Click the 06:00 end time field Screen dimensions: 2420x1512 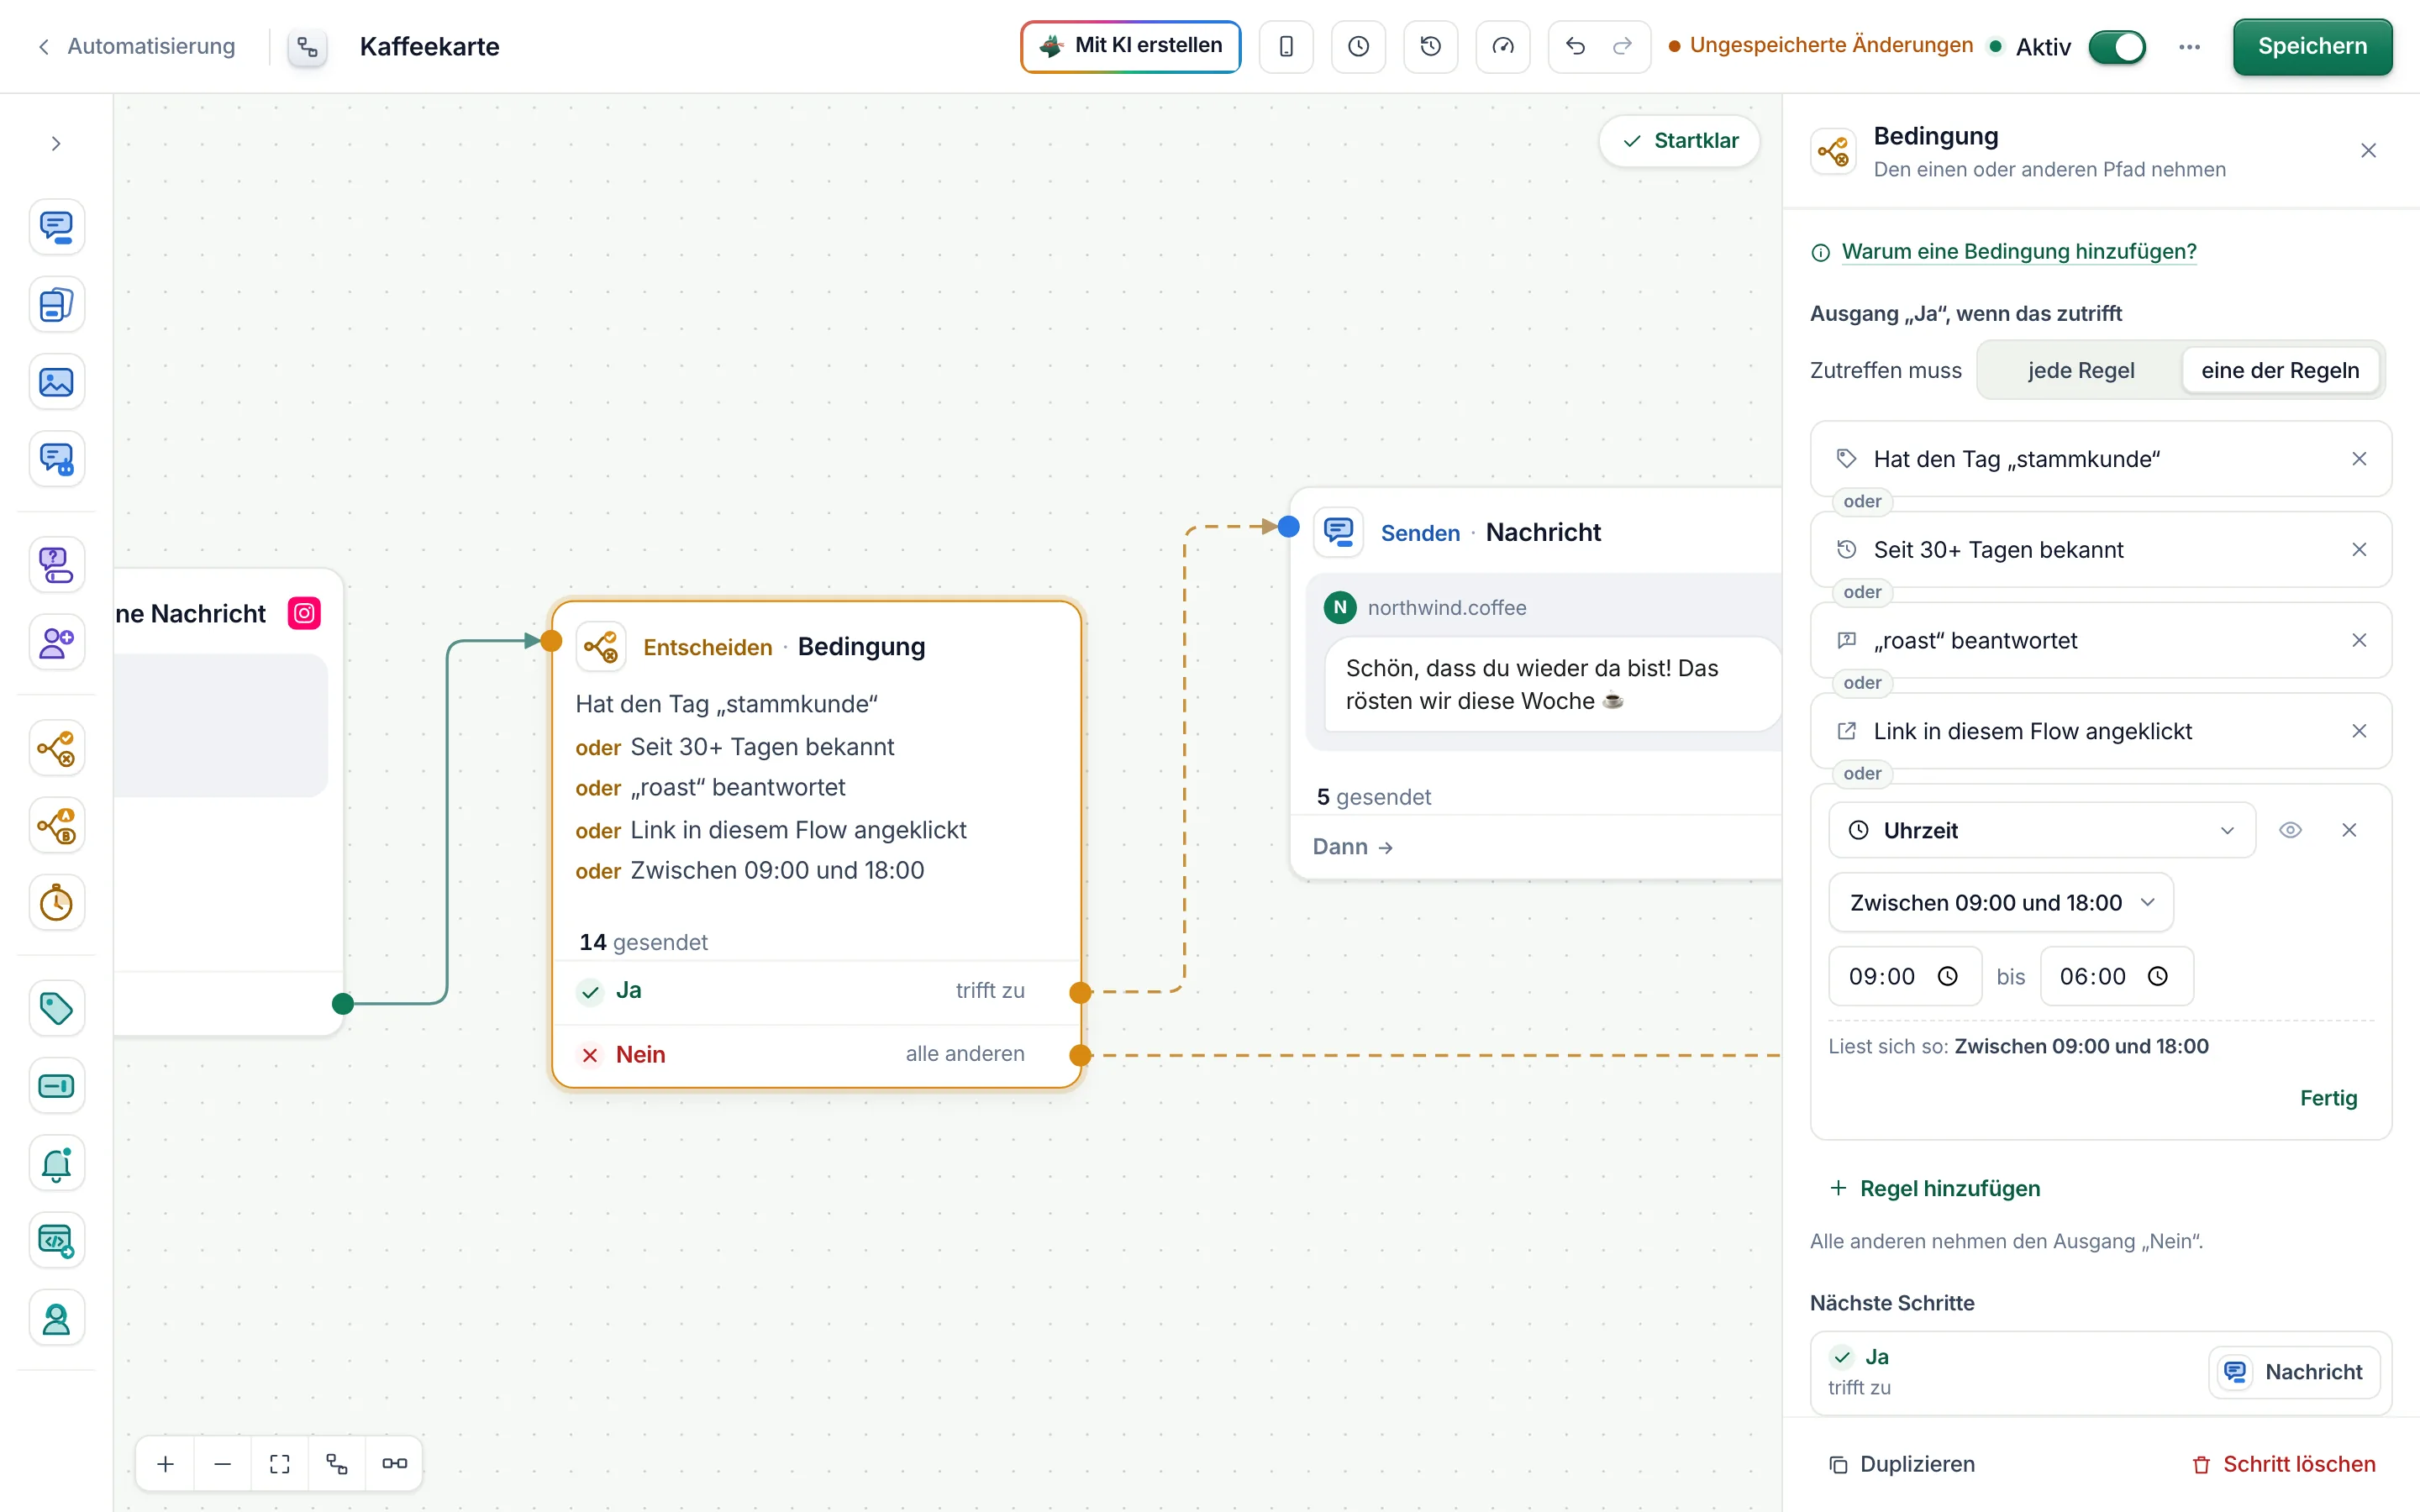coord(2116,976)
